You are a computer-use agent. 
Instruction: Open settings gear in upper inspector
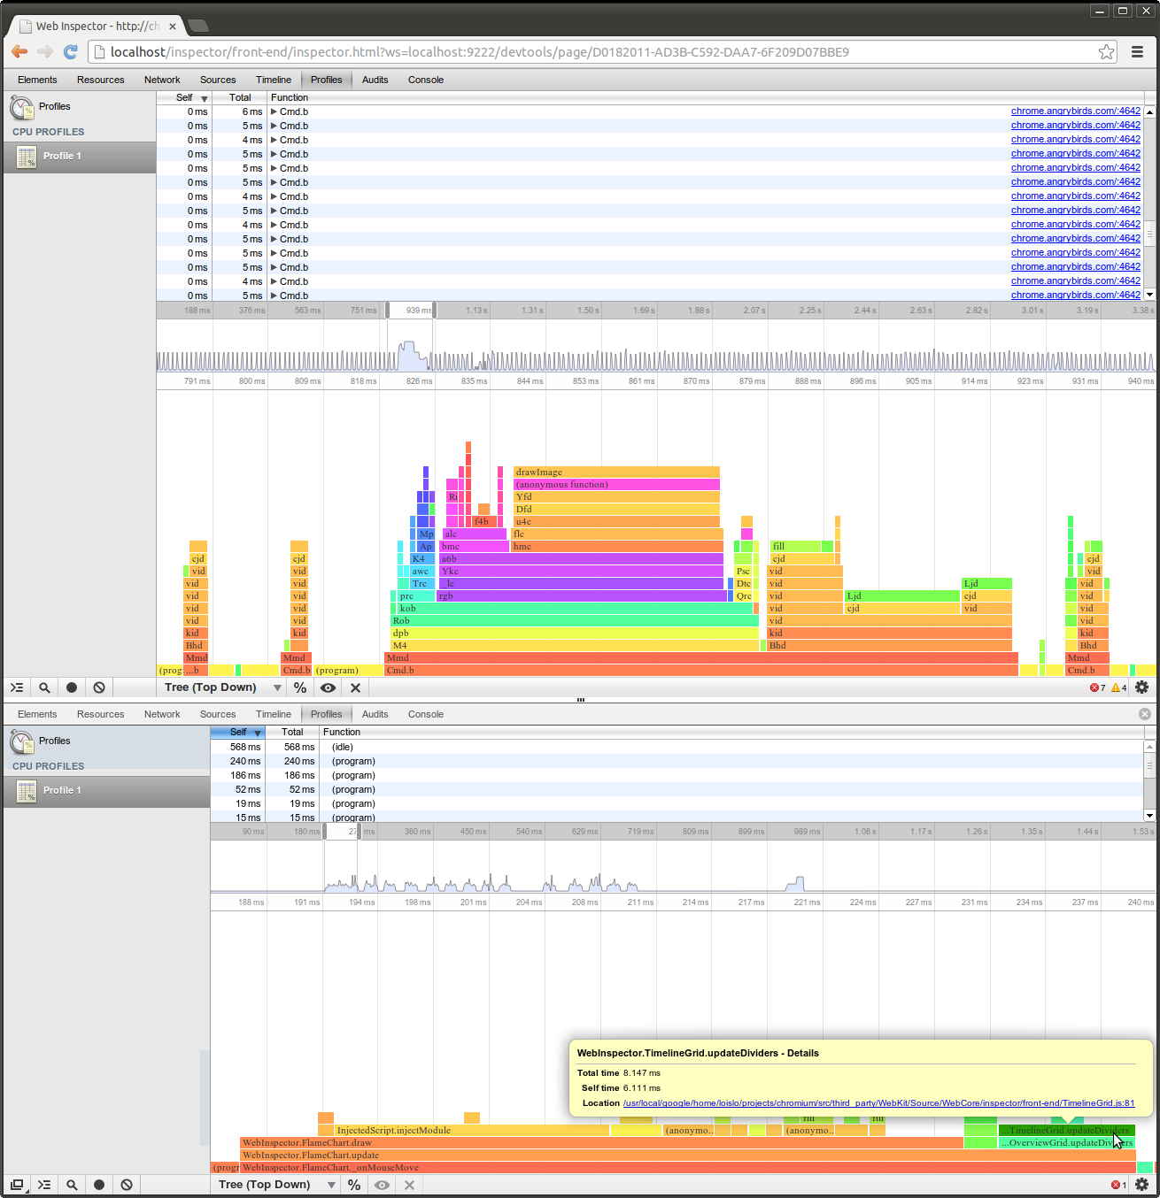(1141, 687)
